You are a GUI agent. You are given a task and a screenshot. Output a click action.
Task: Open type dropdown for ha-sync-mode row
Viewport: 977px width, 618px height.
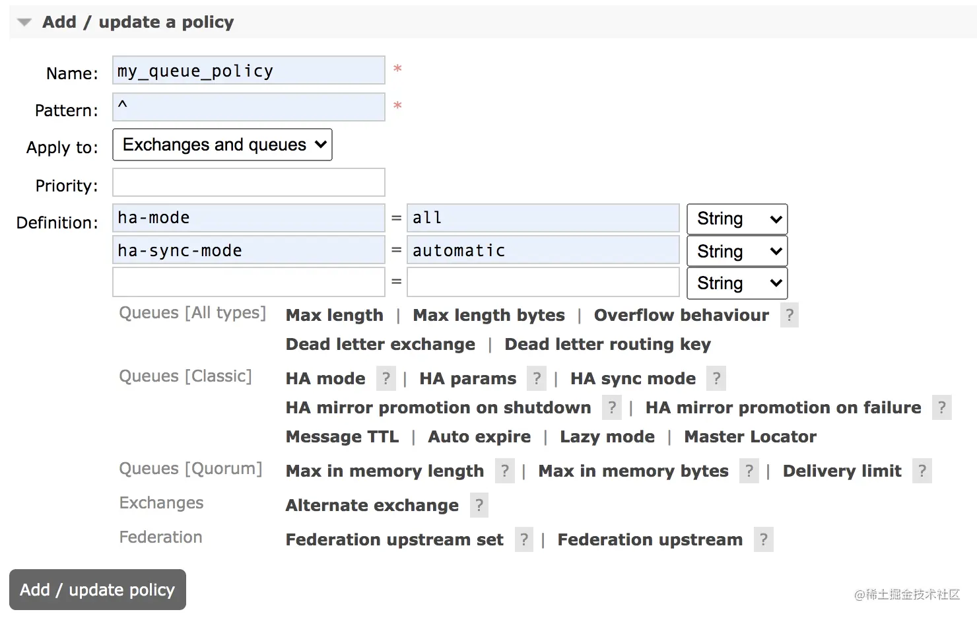click(x=737, y=252)
